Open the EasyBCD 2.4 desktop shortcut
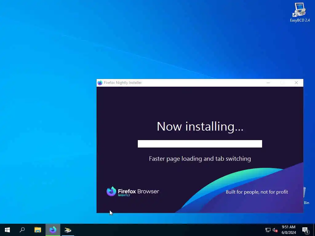 [x=300, y=12]
